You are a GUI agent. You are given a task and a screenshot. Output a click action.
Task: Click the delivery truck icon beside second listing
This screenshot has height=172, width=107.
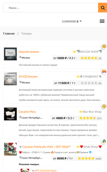pos(104,71)
